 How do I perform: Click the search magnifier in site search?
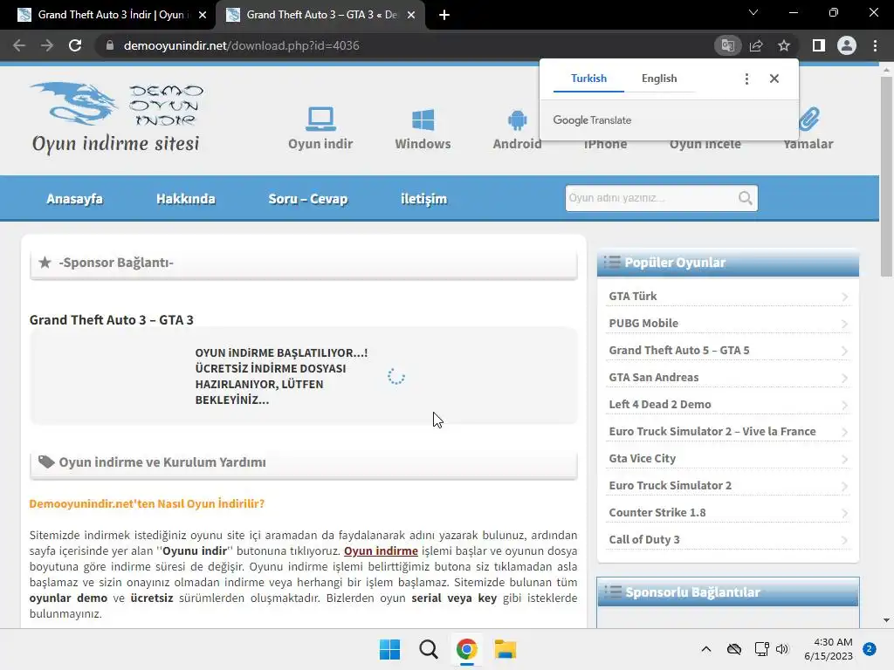746,198
